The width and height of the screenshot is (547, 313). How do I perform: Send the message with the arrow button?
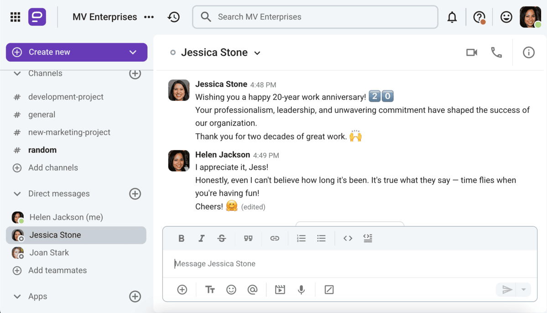(x=507, y=290)
